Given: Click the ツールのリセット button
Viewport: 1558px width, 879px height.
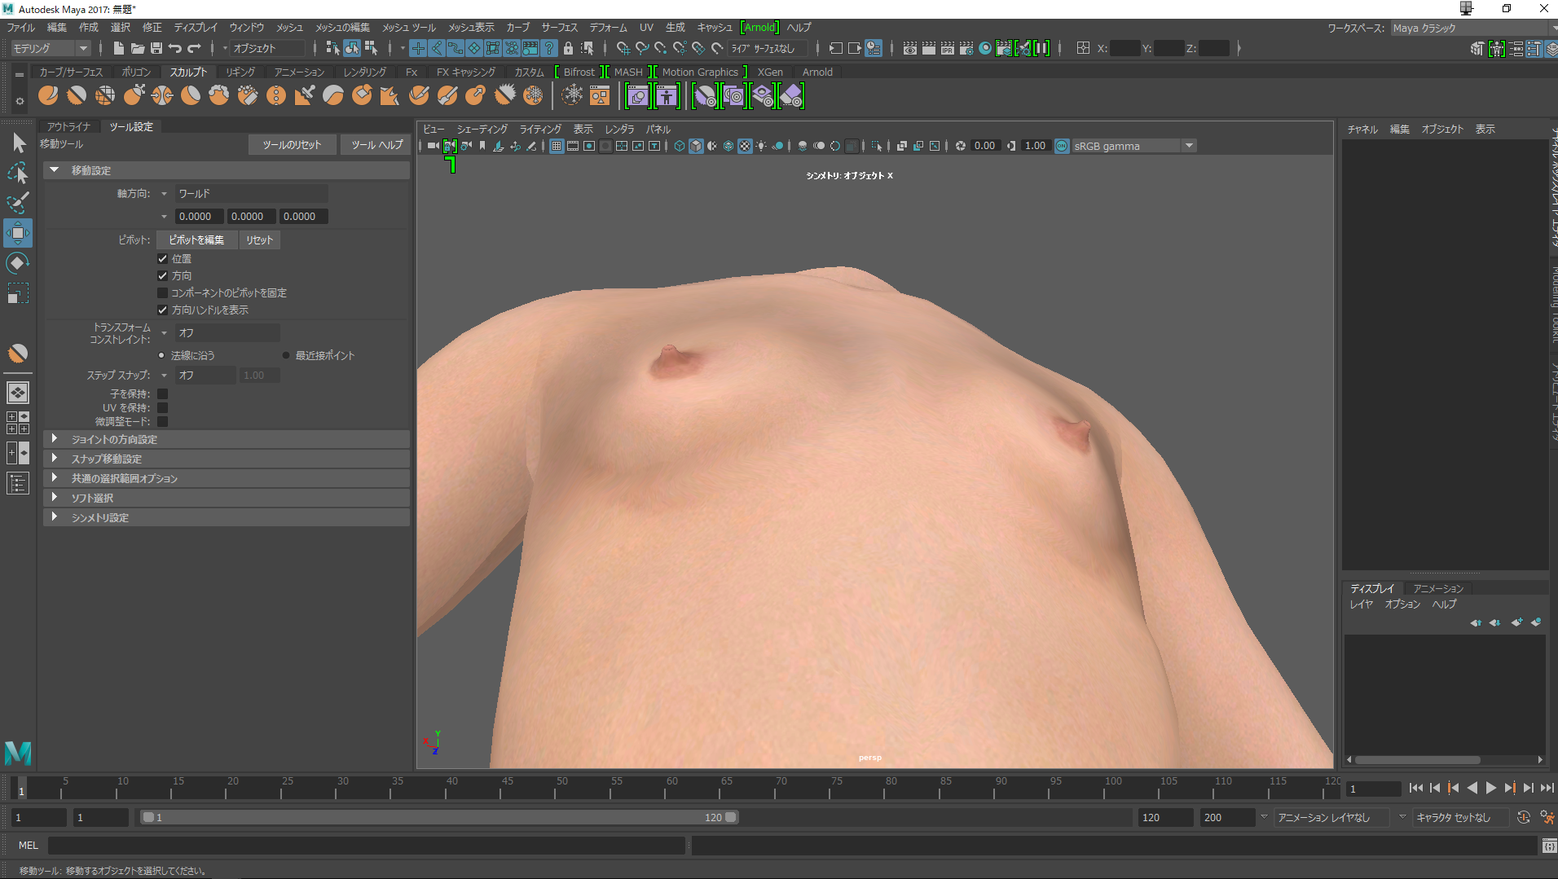Looking at the screenshot, I should [x=292, y=144].
